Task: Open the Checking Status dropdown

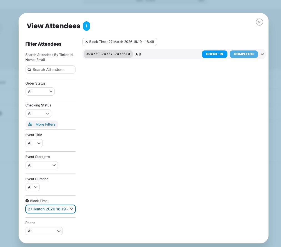Action: pyautogui.click(x=38, y=113)
